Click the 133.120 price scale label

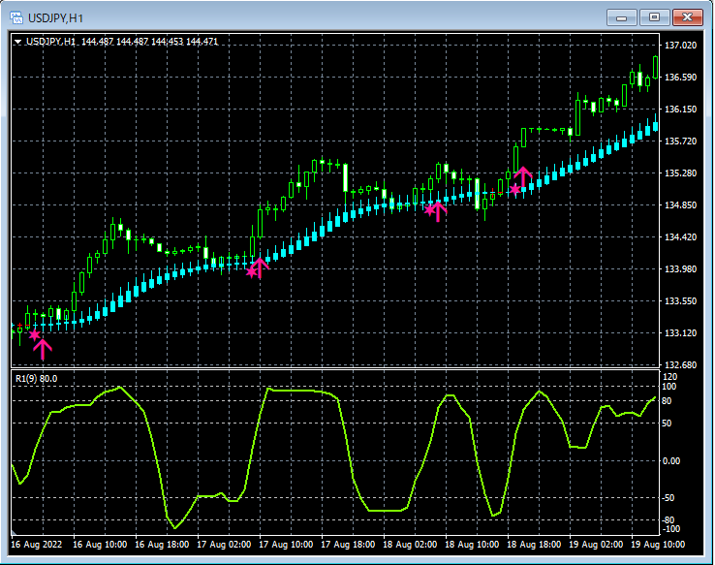pos(681,332)
